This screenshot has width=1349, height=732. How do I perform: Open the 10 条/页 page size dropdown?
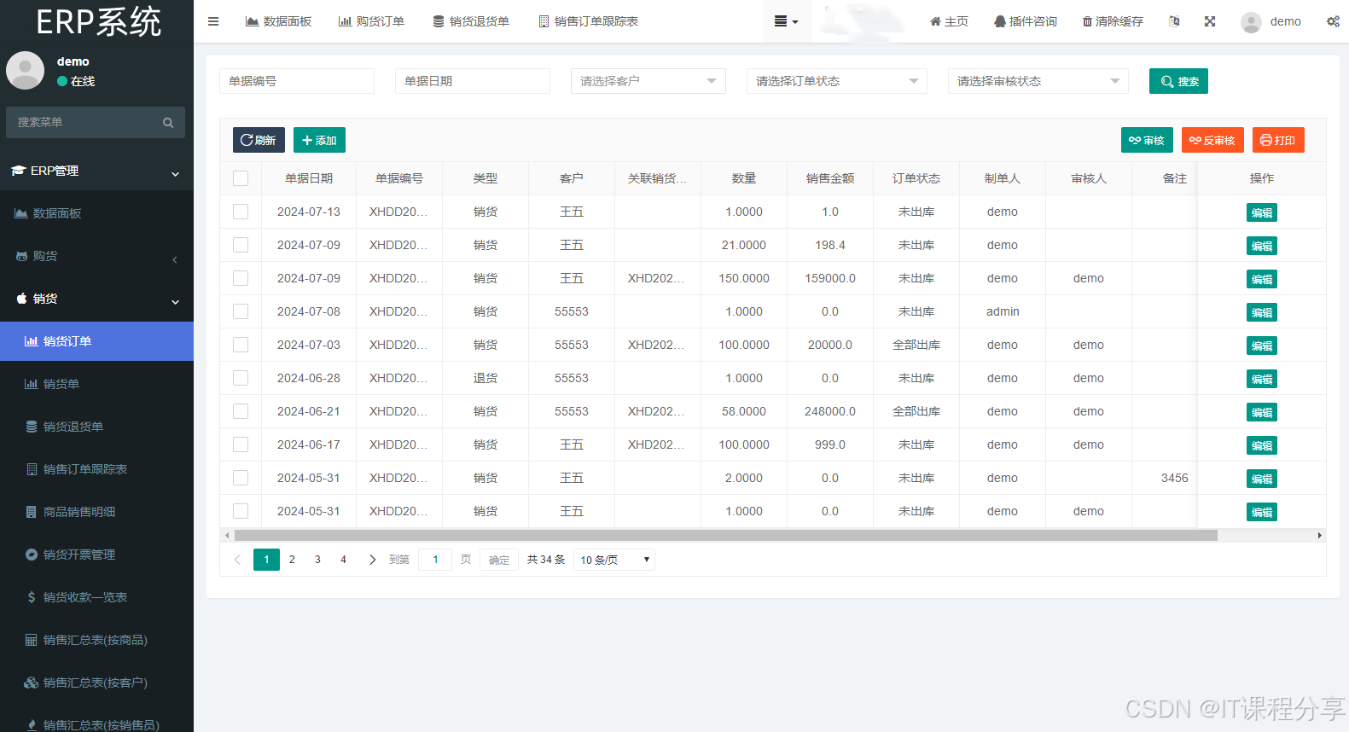pyautogui.click(x=614, y=560)
